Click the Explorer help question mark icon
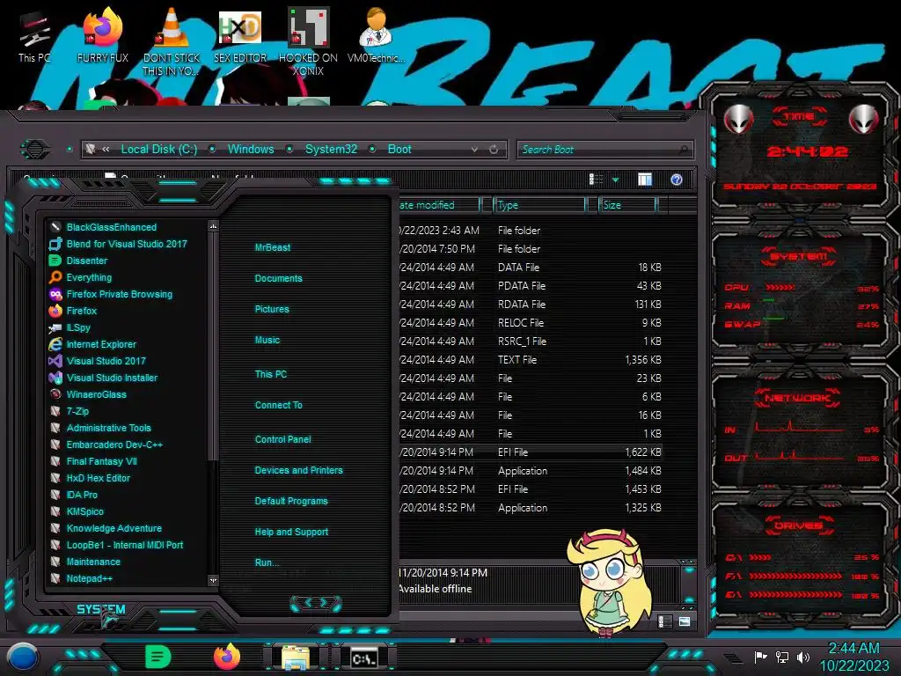 pyautogui.click(x=677, y=180)
